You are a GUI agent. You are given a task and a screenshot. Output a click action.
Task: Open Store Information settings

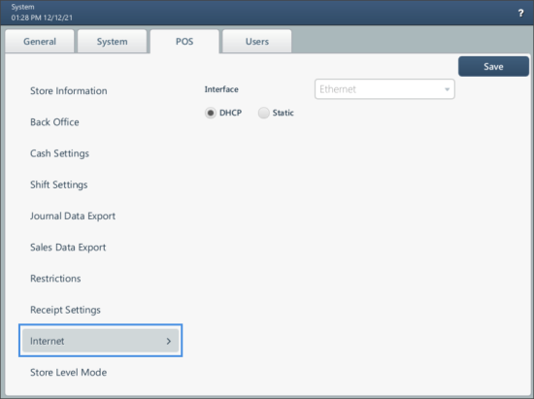pos(69,91)
